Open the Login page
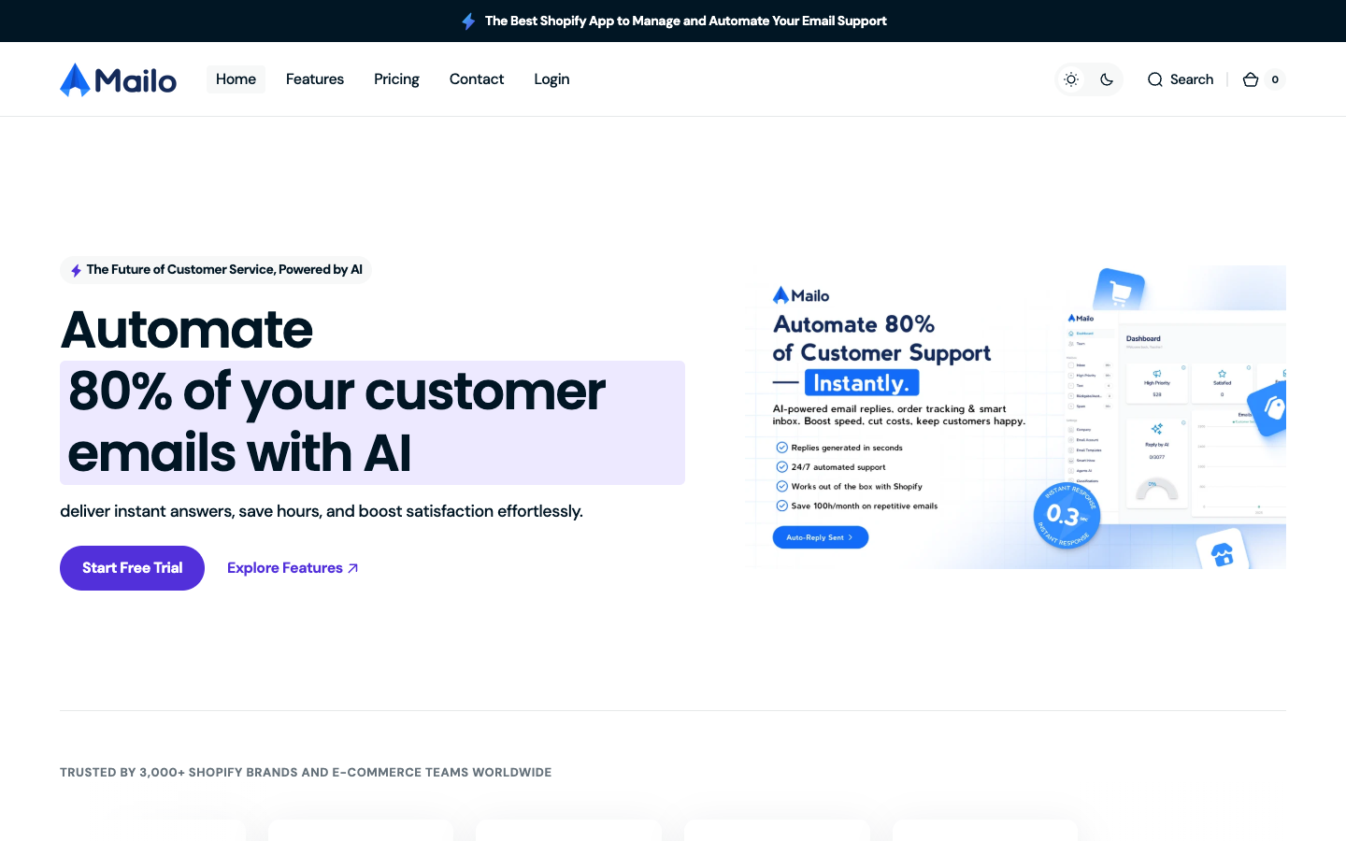This screenshot has width=1346, height=841. pyautogui.click(x=551, y=79)
